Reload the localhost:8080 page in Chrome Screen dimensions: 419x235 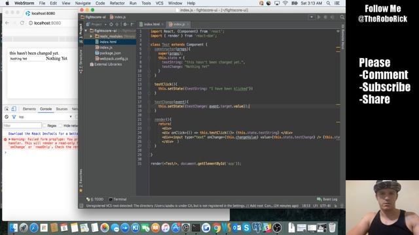(22, 23)
